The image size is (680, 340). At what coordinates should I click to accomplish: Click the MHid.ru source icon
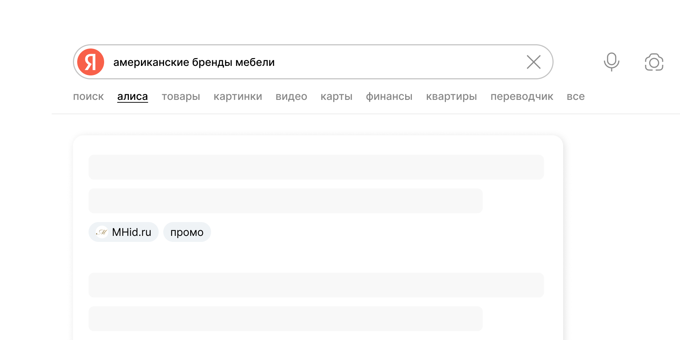tap(102, 232)
